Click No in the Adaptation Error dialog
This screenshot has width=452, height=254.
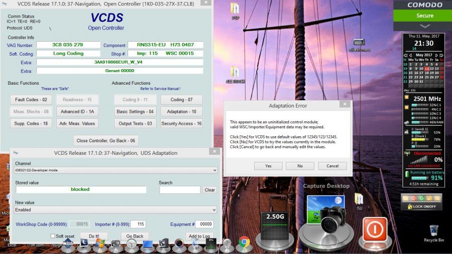[300, 166]
